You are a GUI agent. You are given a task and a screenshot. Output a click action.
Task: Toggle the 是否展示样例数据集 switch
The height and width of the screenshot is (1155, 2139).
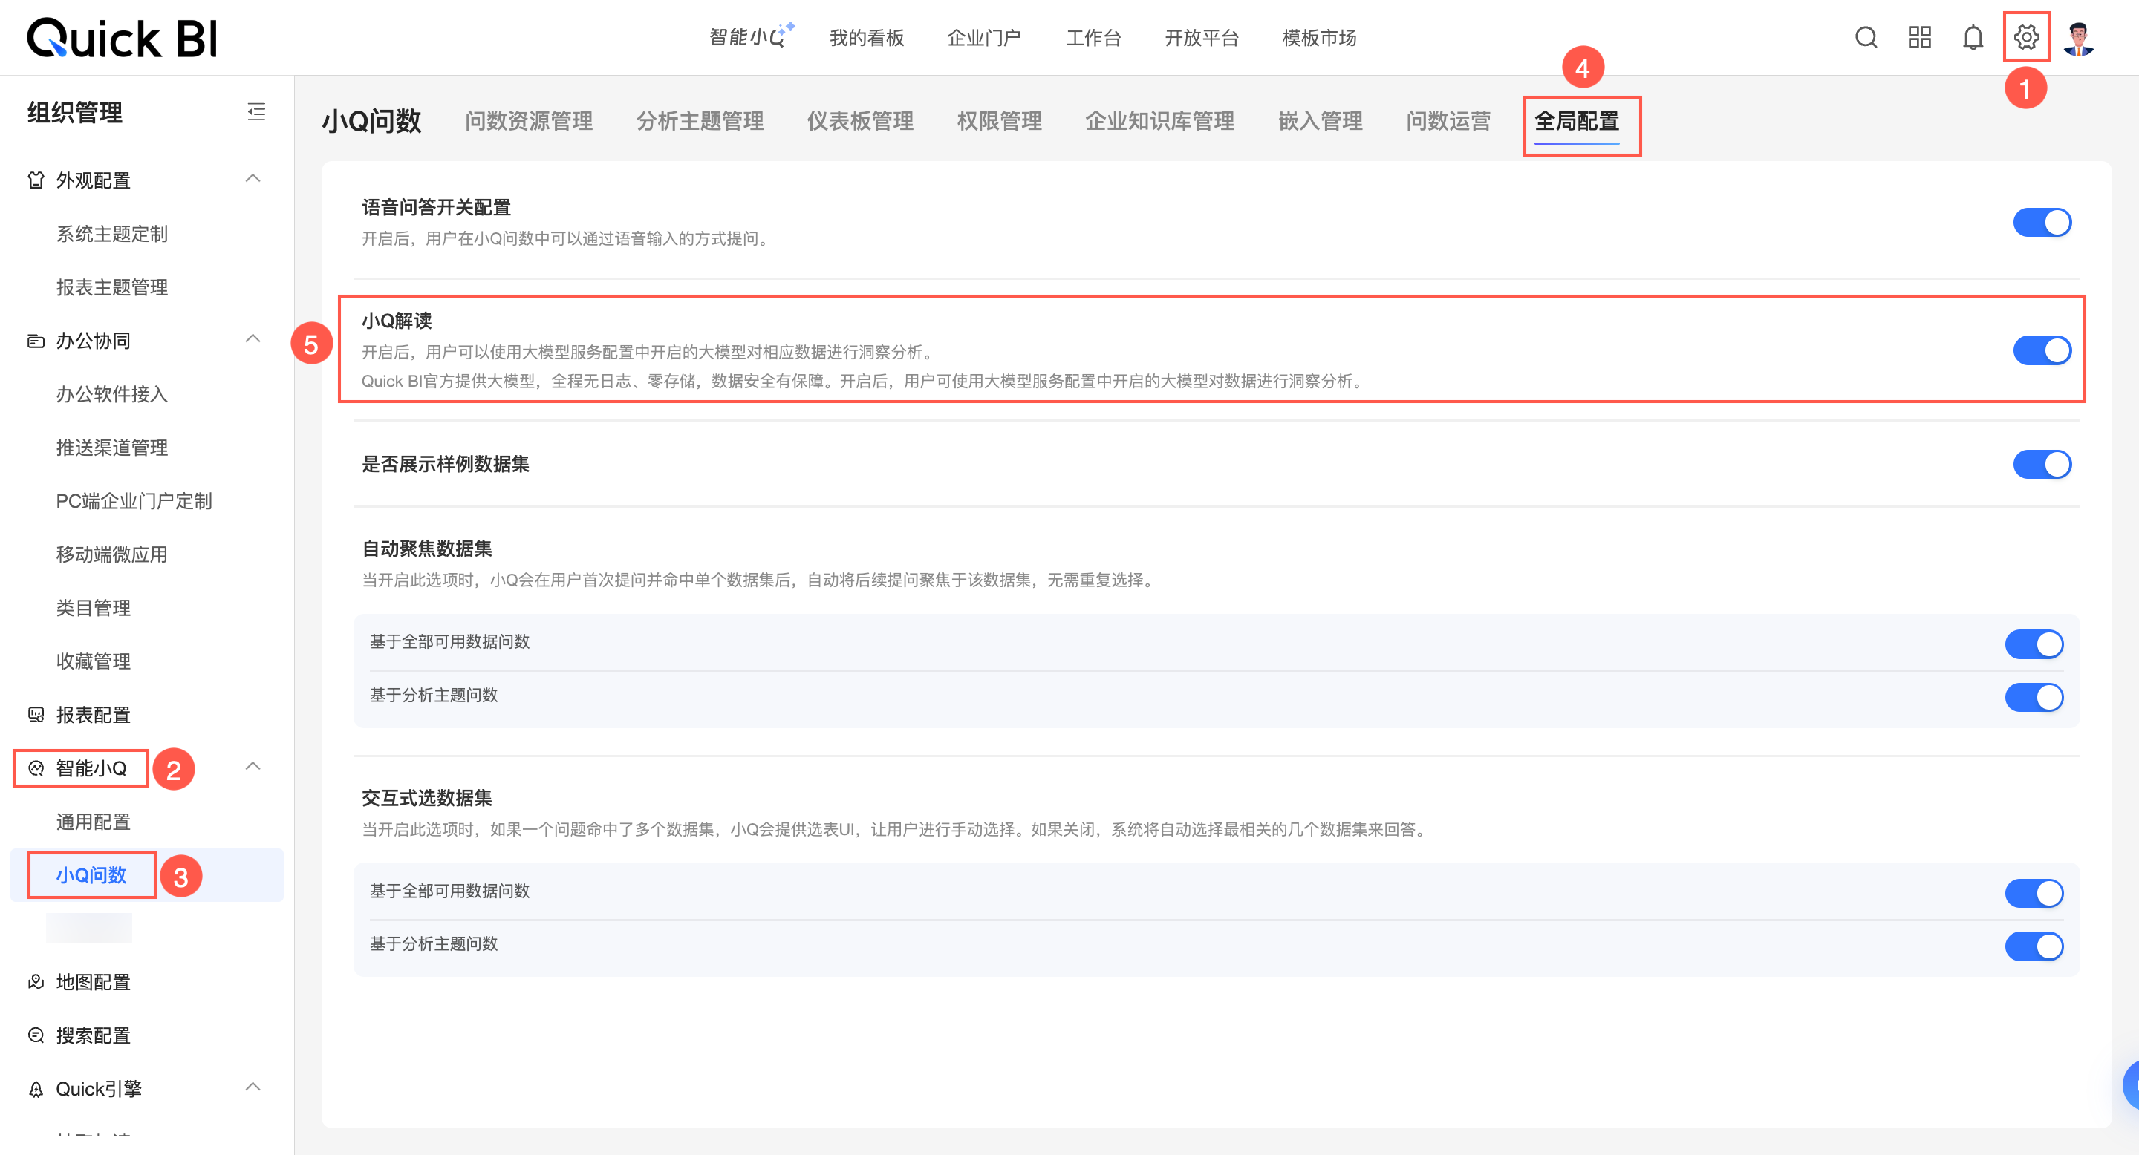click(2042, 464)
